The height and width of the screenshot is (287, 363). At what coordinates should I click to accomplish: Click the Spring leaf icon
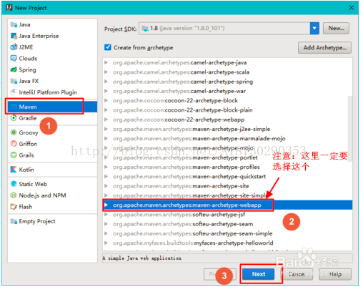point(14,69)
